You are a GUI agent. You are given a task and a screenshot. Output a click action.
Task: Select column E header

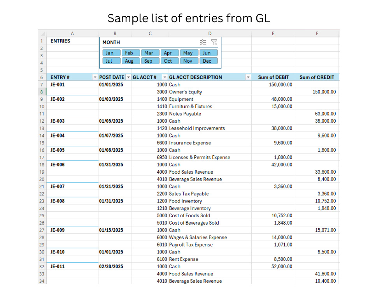[273, 33]
